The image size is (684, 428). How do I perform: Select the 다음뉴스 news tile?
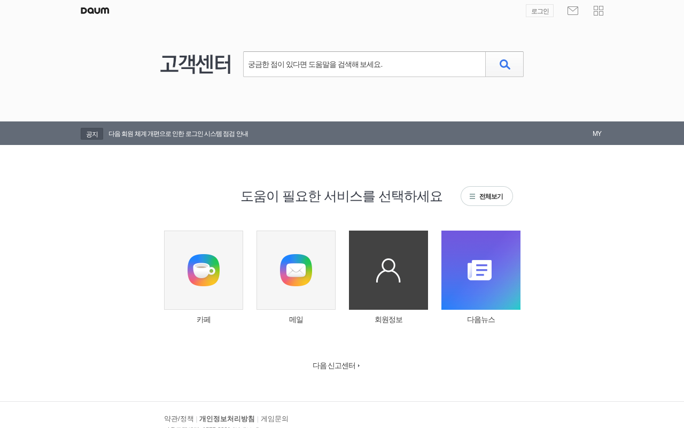(481, 270)
